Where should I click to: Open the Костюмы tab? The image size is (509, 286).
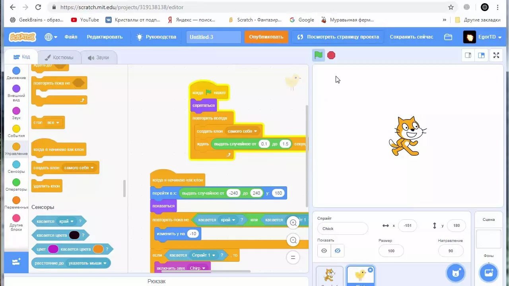point(59,57)
